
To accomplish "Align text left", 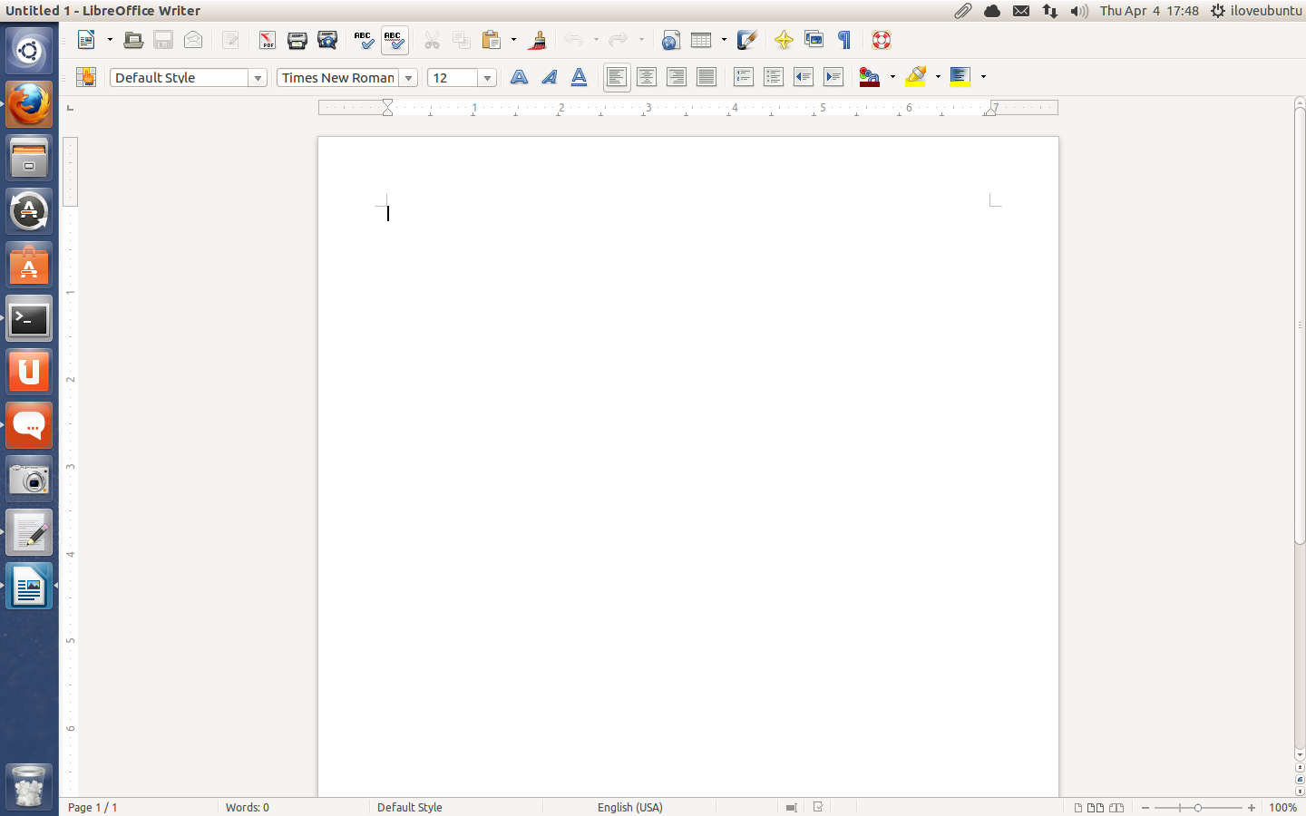I will click(x=616, y=77).
